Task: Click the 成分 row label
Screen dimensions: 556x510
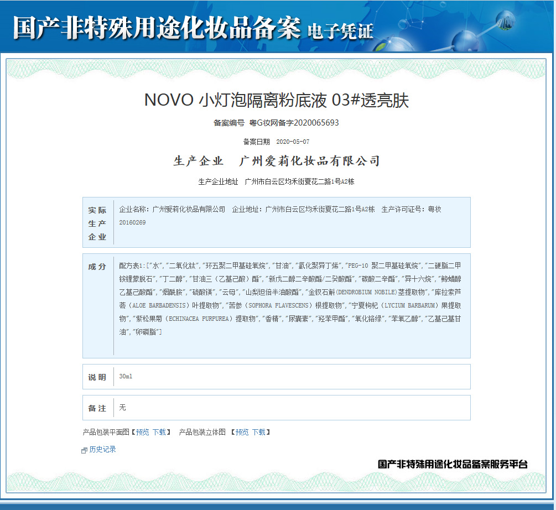Action: tap(97, 267)
